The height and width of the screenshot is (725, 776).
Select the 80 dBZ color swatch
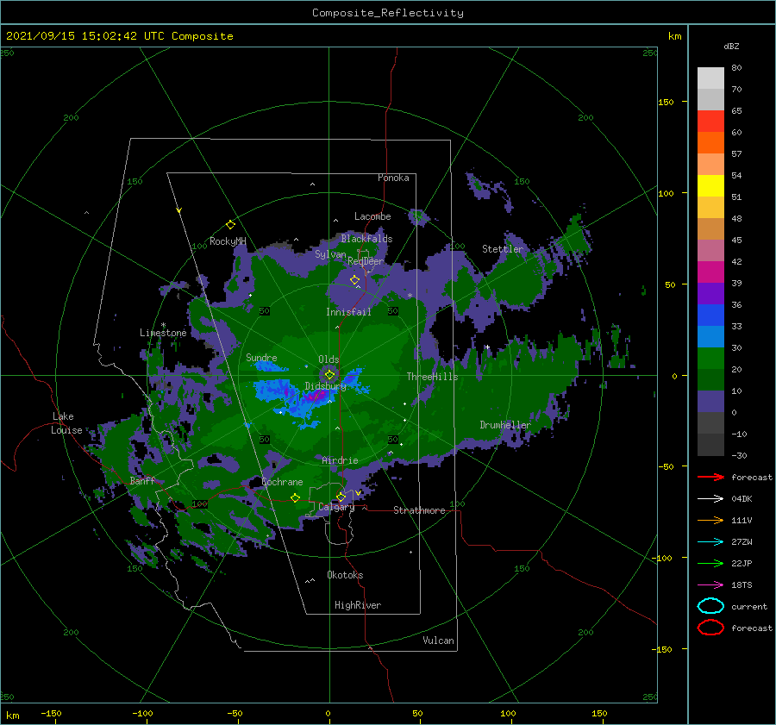710,78
